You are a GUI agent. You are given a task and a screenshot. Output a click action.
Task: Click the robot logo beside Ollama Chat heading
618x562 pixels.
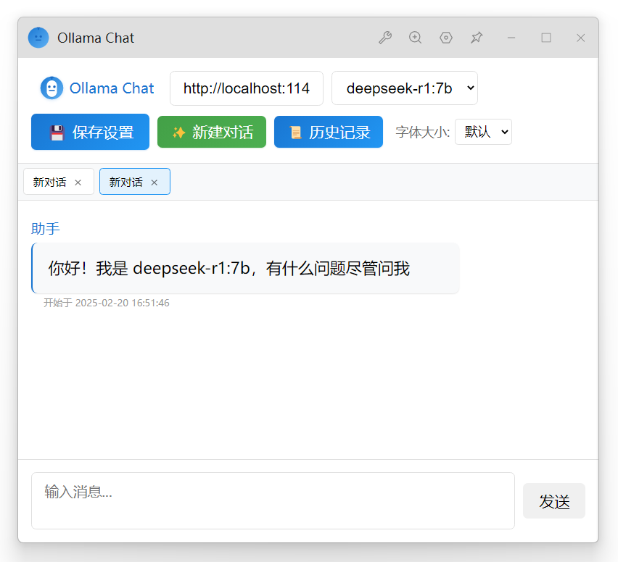point(51,88)
